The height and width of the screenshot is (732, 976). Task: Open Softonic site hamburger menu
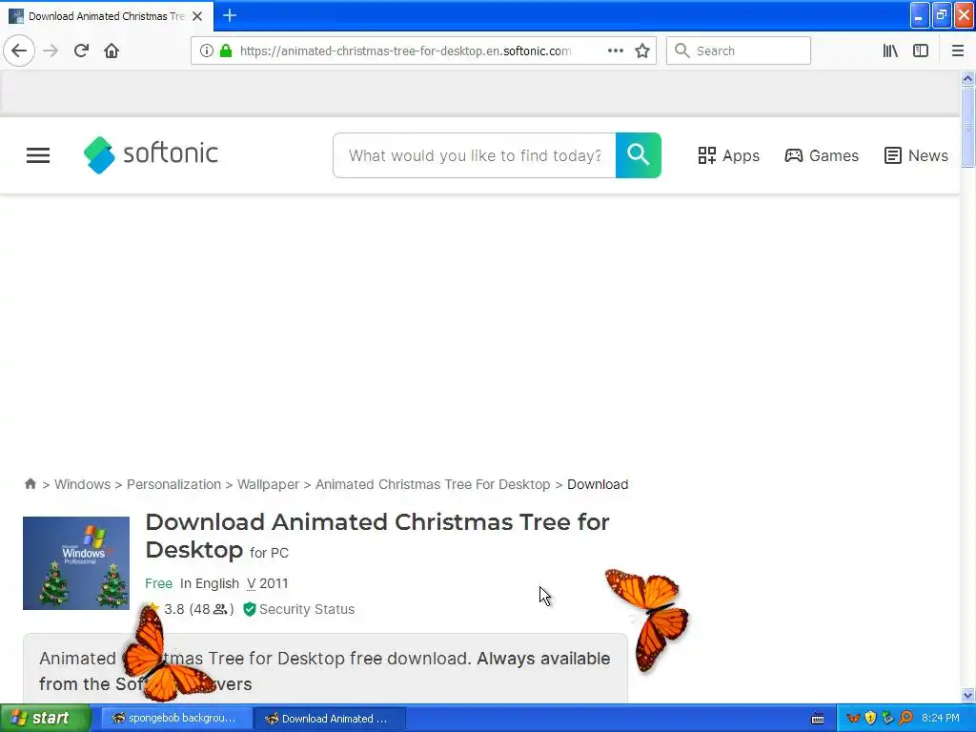coord(38,155)
